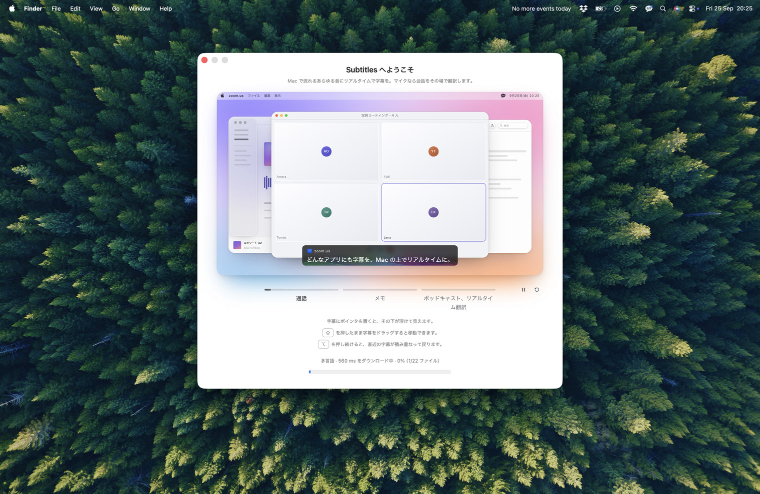The height and width of the screenshot is (494, 760).
Task: Click the 'No more events today' widget
Action: pos(541,8)
